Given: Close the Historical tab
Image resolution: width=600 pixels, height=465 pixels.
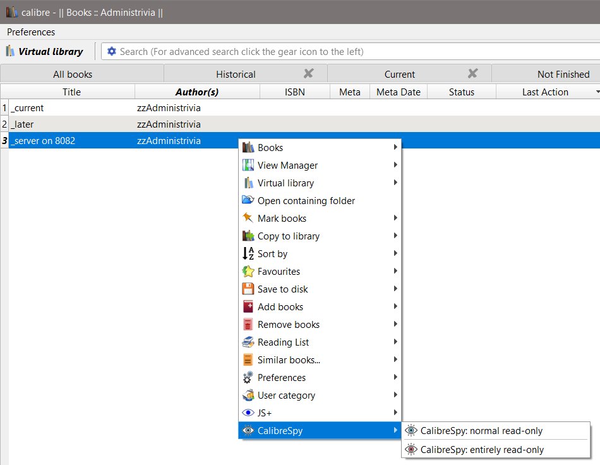Looking at the screenshot, I should pos(308,73).
